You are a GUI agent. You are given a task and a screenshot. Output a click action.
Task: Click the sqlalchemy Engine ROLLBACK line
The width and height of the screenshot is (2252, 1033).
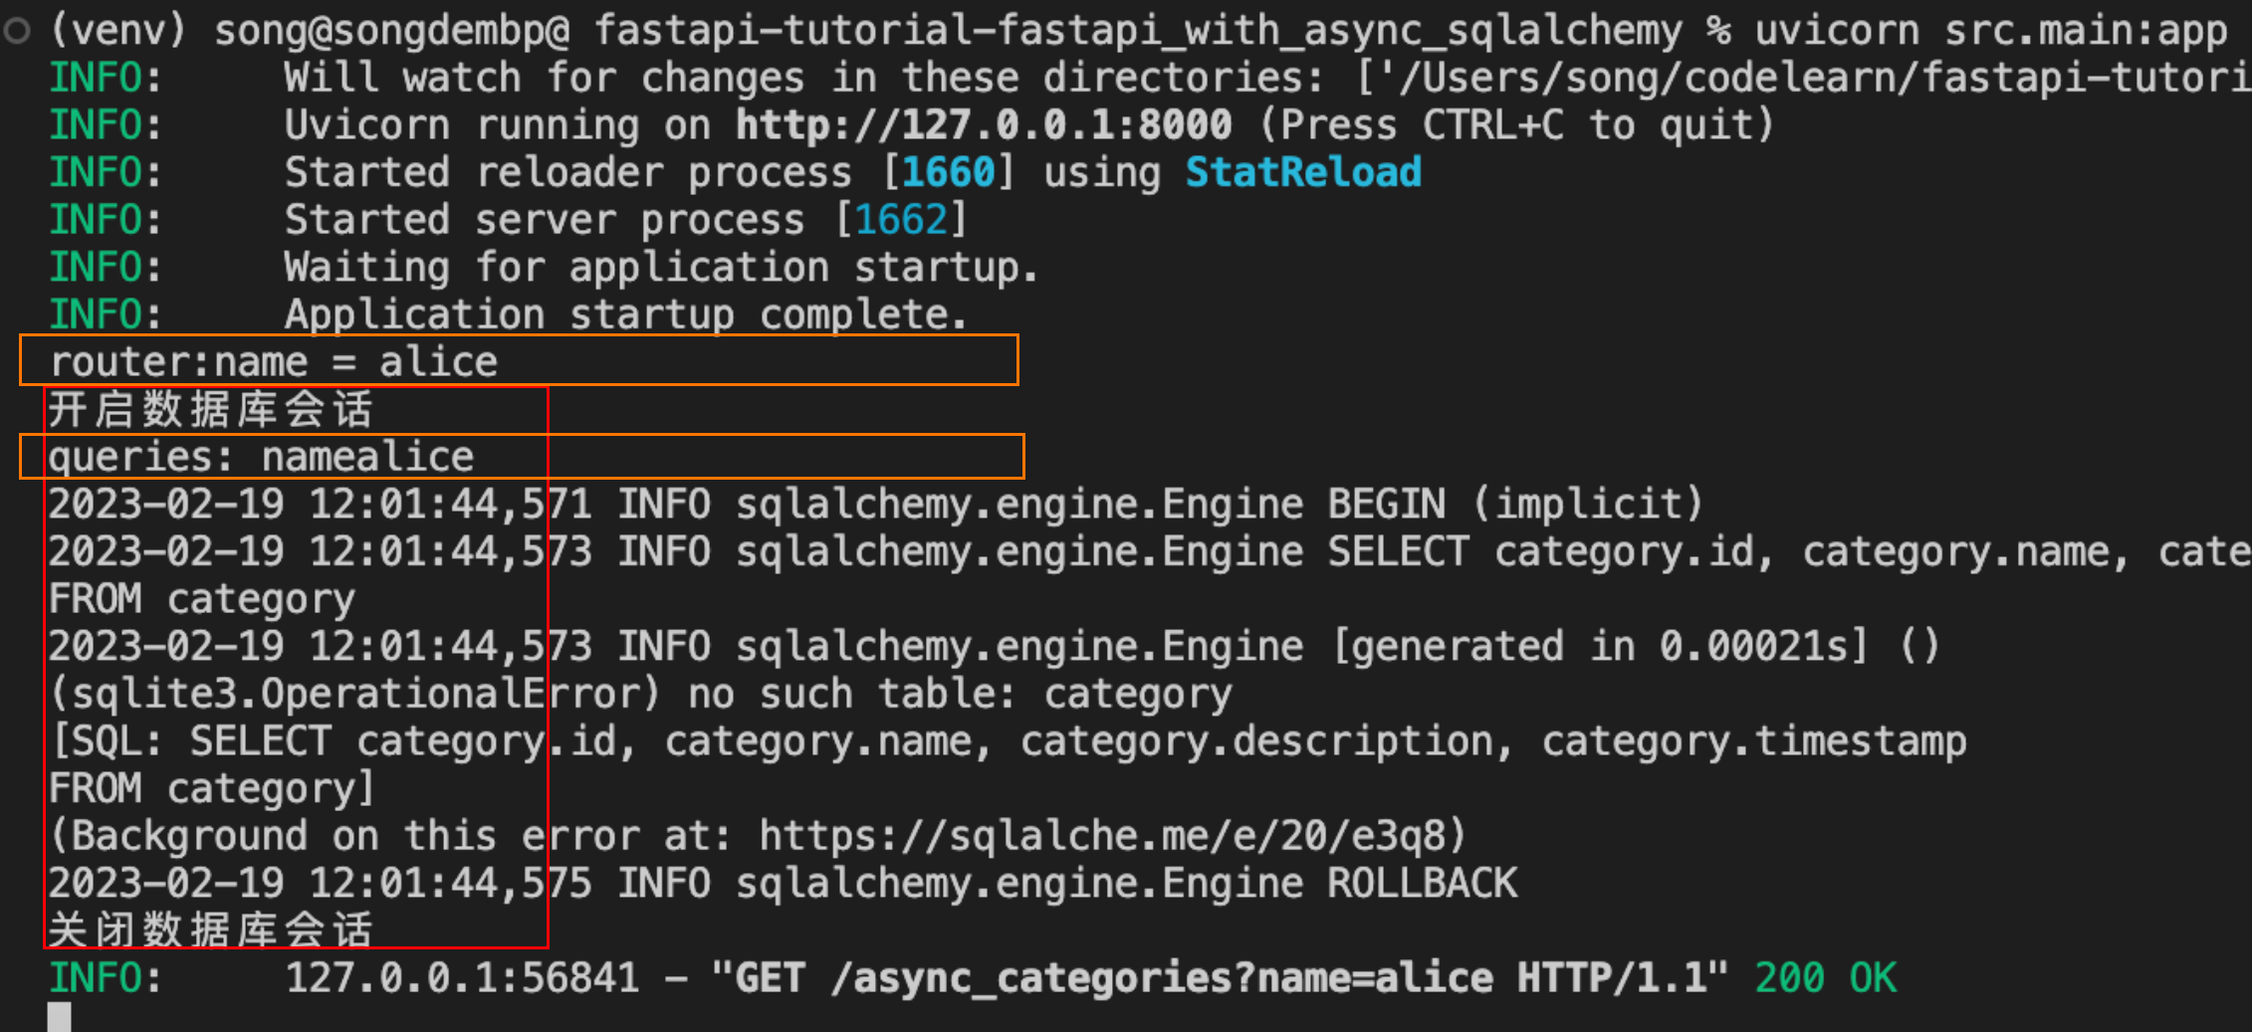pos(783,884)
